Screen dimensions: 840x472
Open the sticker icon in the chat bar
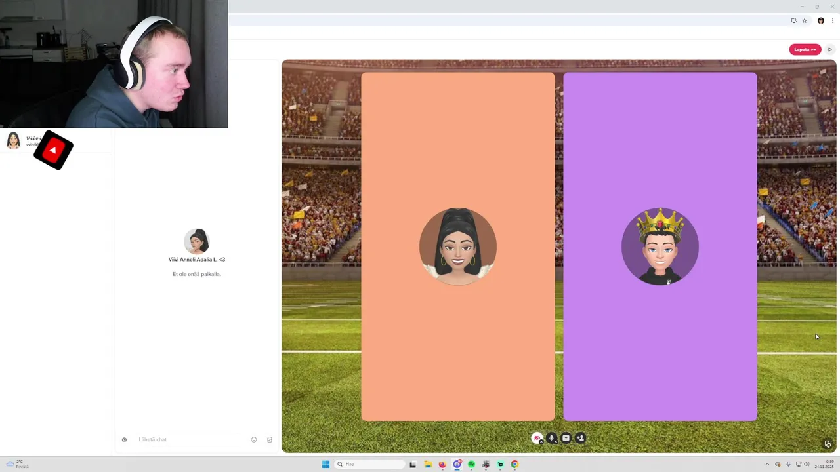270,439
